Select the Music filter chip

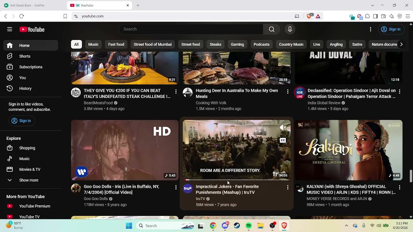coord(94,44)
